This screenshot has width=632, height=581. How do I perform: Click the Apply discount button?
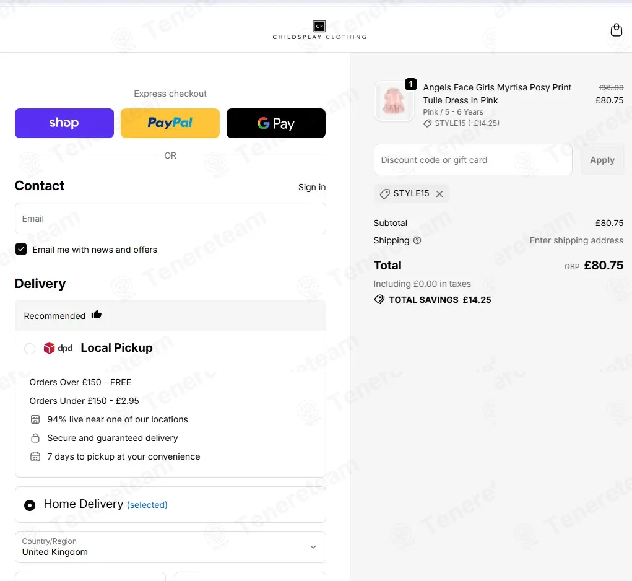coord(602,160)
